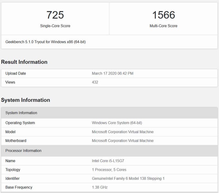Click the Geekbench 5.1.0 Tryout version text

[45, 42]
